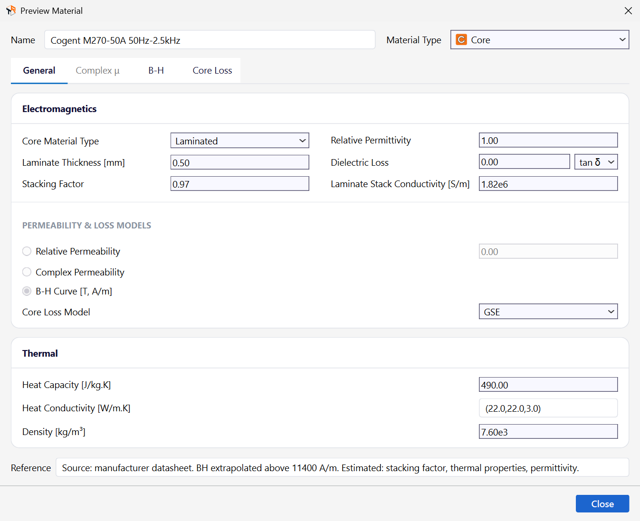Click the material Name field
640x521 pixels.
pyautogui.click(x=210, y=40)
